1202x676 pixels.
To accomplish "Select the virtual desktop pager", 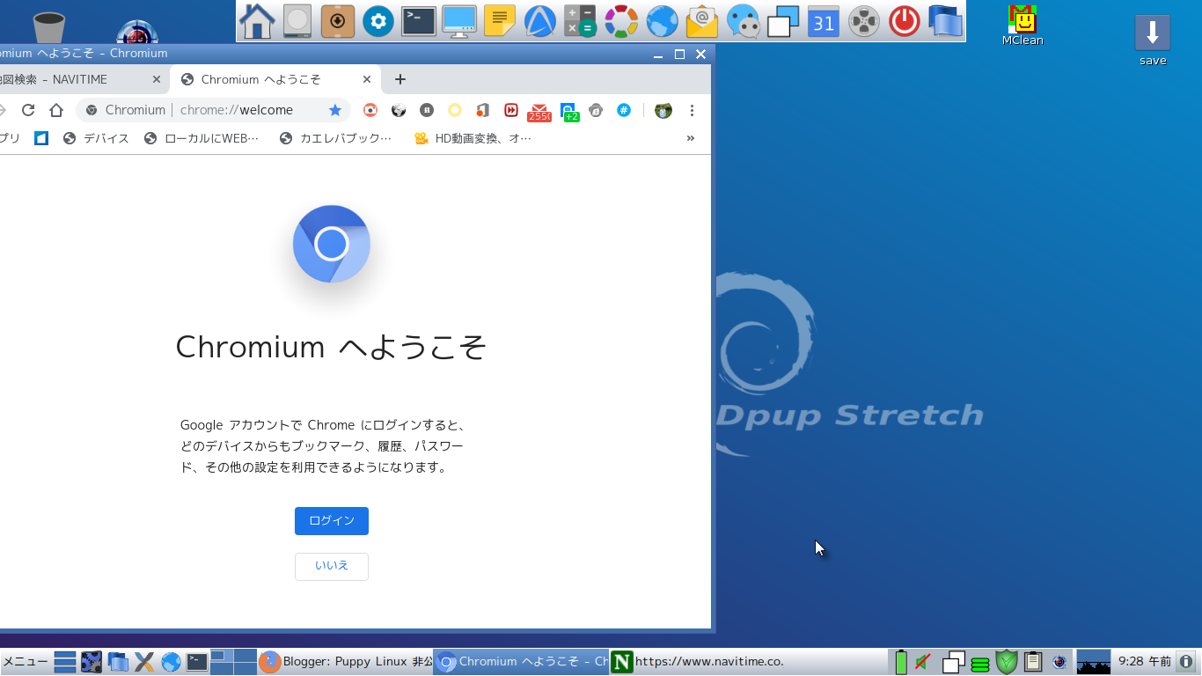I will coord(233,661).
